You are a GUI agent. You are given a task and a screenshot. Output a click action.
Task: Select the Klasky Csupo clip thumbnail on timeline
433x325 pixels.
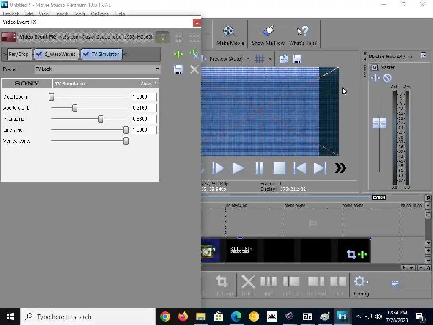point(241,250)
